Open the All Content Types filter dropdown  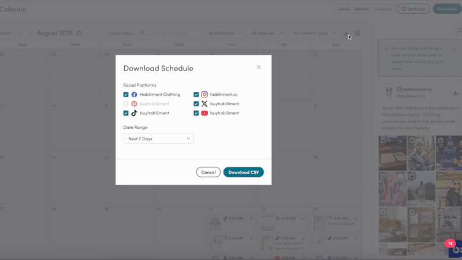point(314,33)
